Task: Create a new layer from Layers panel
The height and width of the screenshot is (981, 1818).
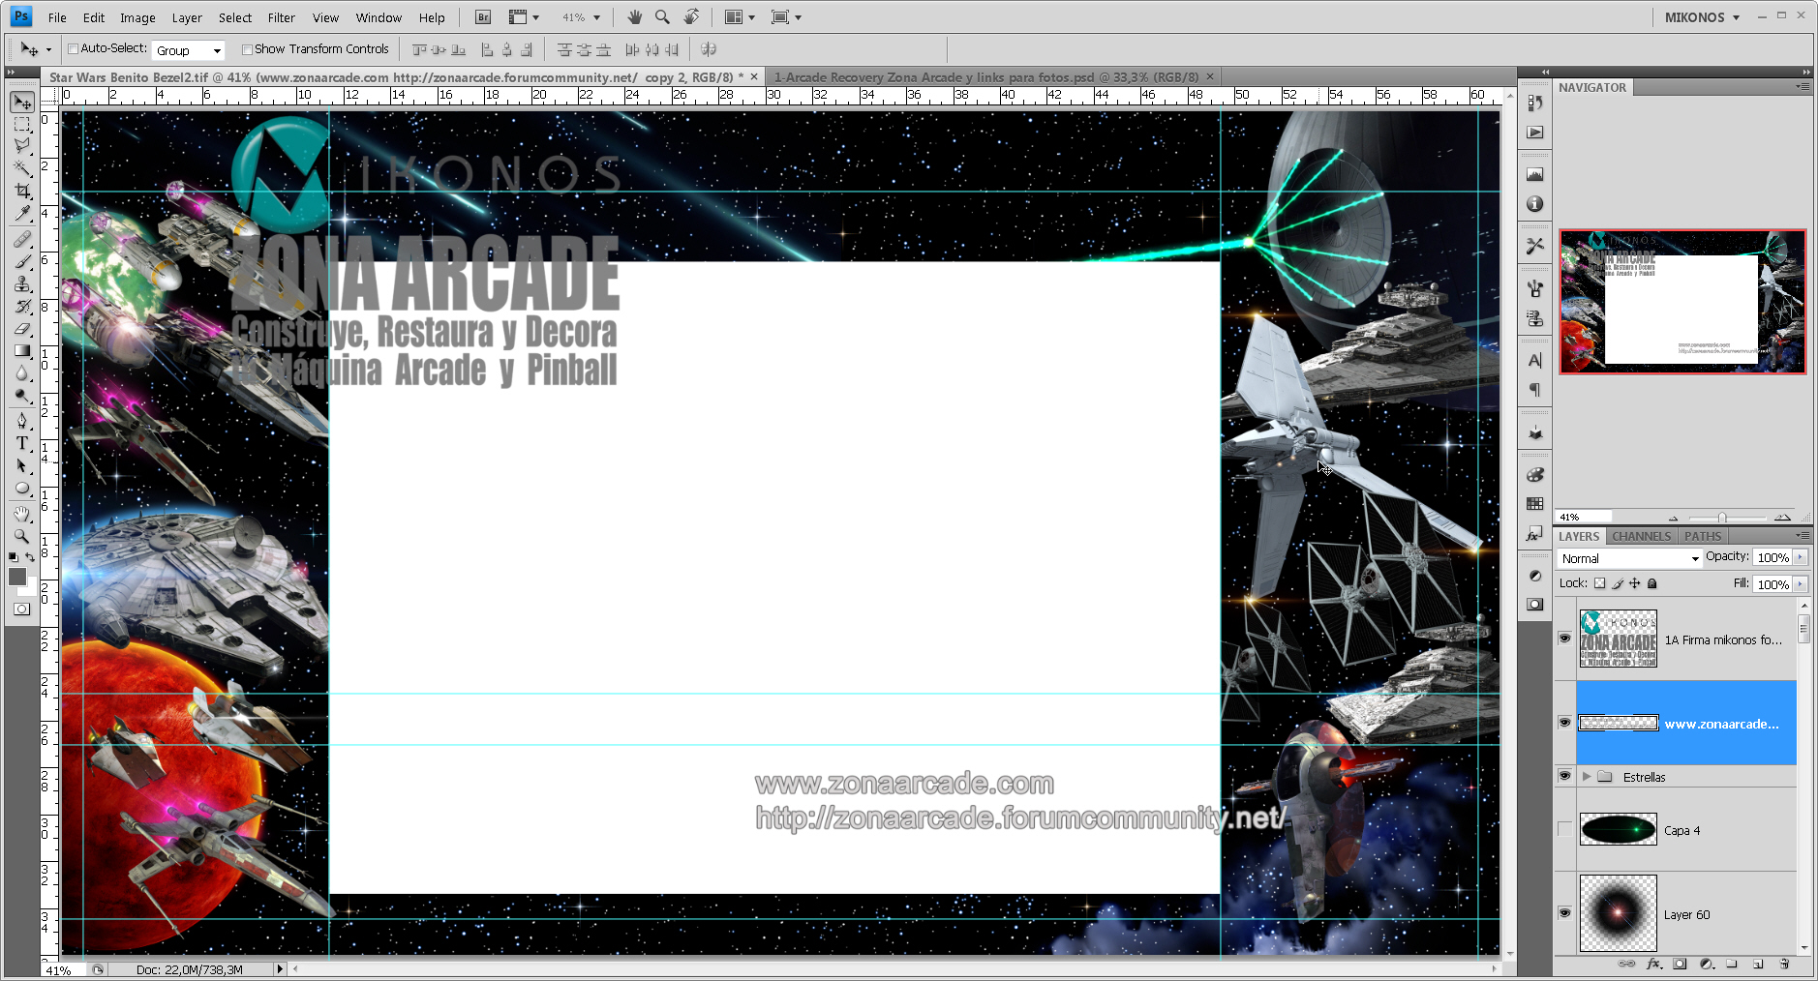Action: (1757, 964)
